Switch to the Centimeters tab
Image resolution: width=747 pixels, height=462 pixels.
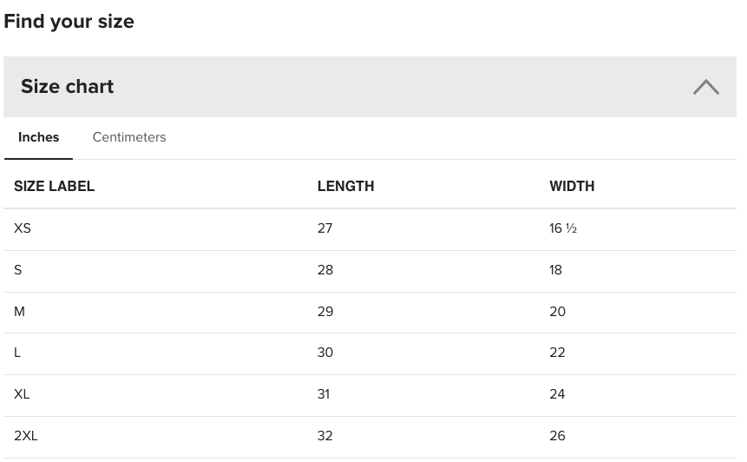click(x=129, y=137)
